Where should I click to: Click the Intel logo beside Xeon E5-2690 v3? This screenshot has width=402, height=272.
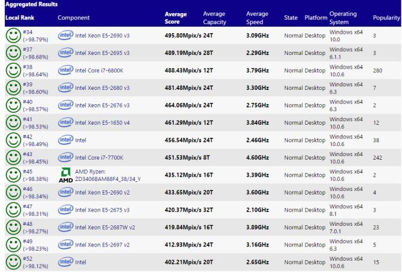pos(66,35)
